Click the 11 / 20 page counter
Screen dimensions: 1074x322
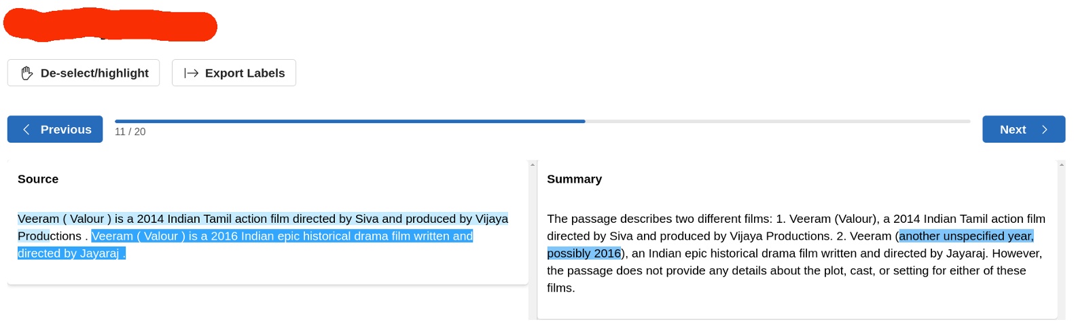pyautogui.click(x=130, y=132)
